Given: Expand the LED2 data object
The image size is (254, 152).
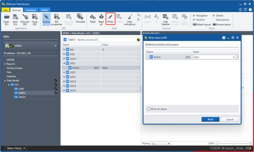Looking at the screenshot, I should click(x=64, y=72).
